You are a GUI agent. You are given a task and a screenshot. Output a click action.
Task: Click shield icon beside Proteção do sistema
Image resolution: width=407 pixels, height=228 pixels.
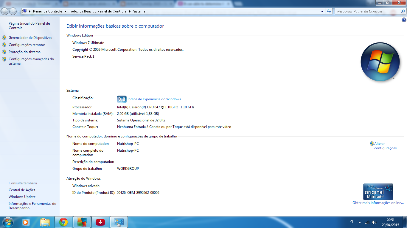coord(4,52)
